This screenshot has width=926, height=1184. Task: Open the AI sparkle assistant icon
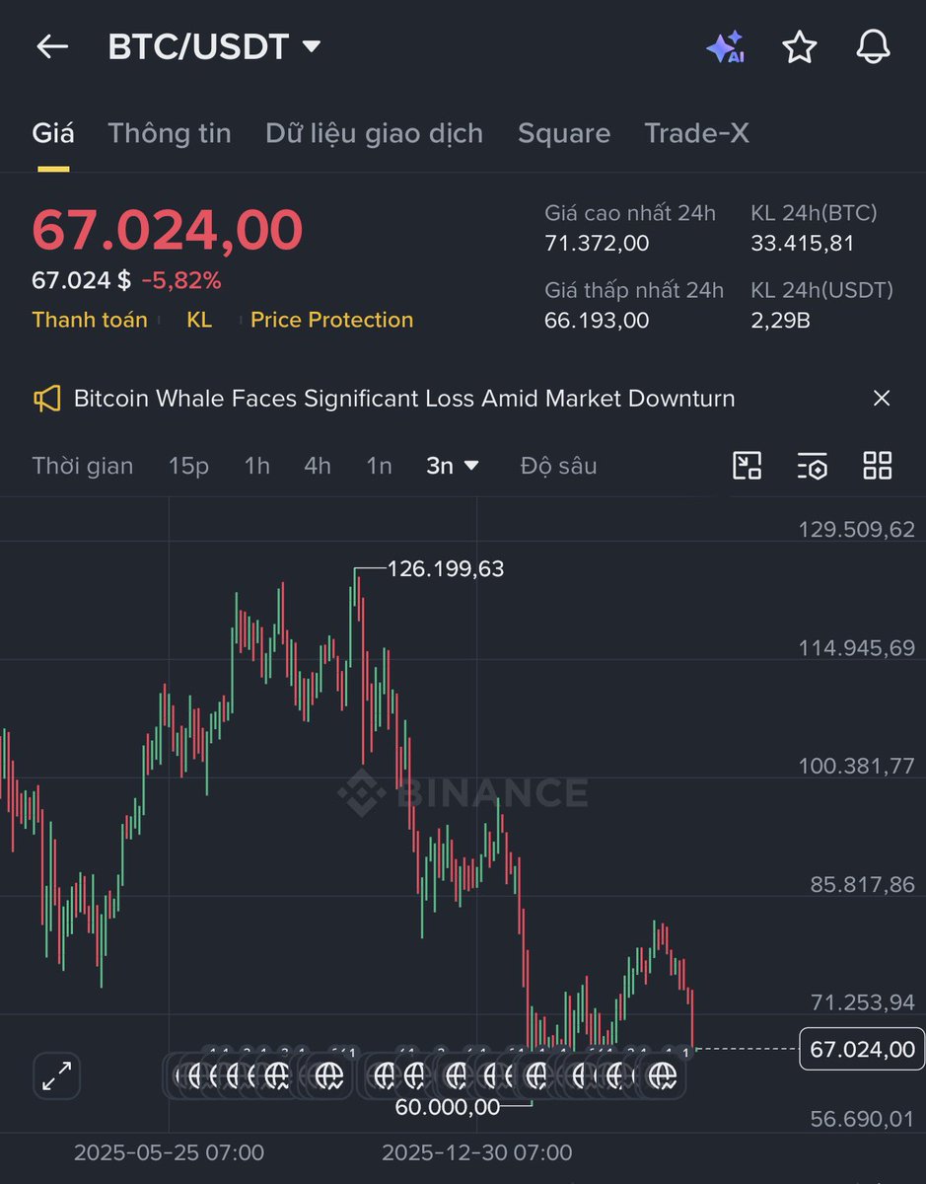(x=725, y=46)
